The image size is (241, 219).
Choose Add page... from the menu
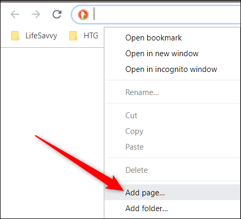pos(172,192)
